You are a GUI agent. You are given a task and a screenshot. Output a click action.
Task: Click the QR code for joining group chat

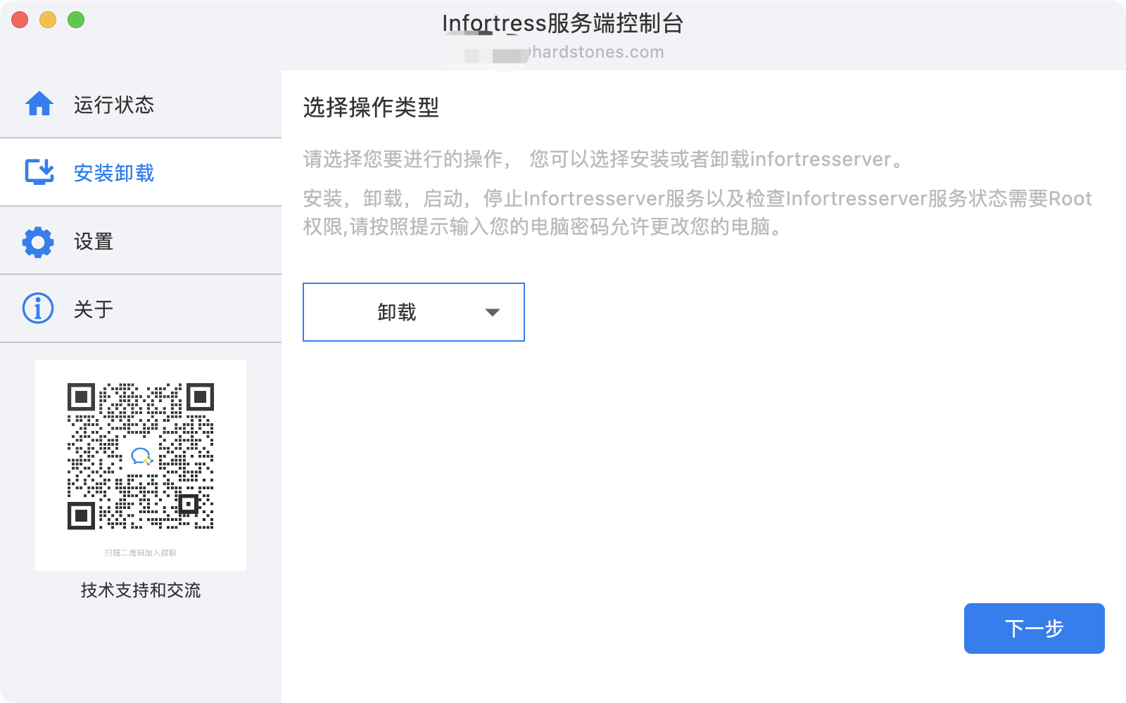pyautogui.click(x=141, y=456)
